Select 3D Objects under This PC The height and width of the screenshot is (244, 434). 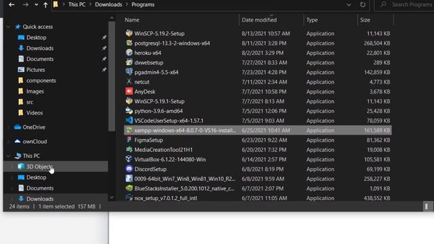coord(39,167)
